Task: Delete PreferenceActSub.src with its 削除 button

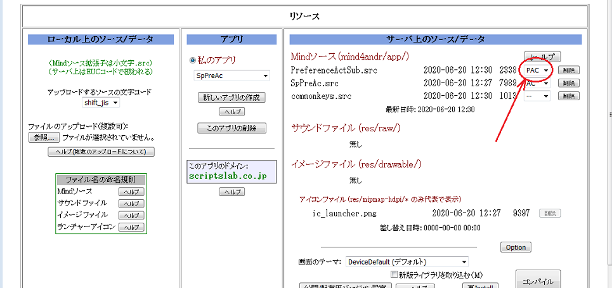Action: pos(568,70)
